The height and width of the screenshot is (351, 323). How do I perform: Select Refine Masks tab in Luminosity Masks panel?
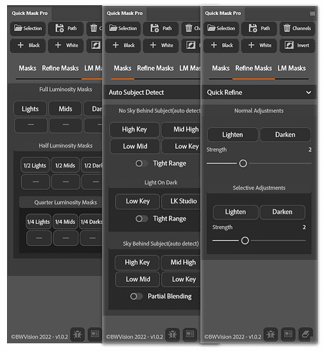(x=60, y=68)
